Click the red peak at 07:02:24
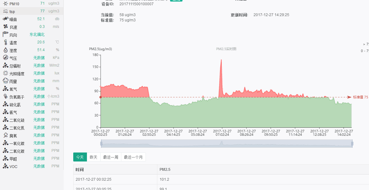The height and width of the screenshot is (190, 369). 221,60
